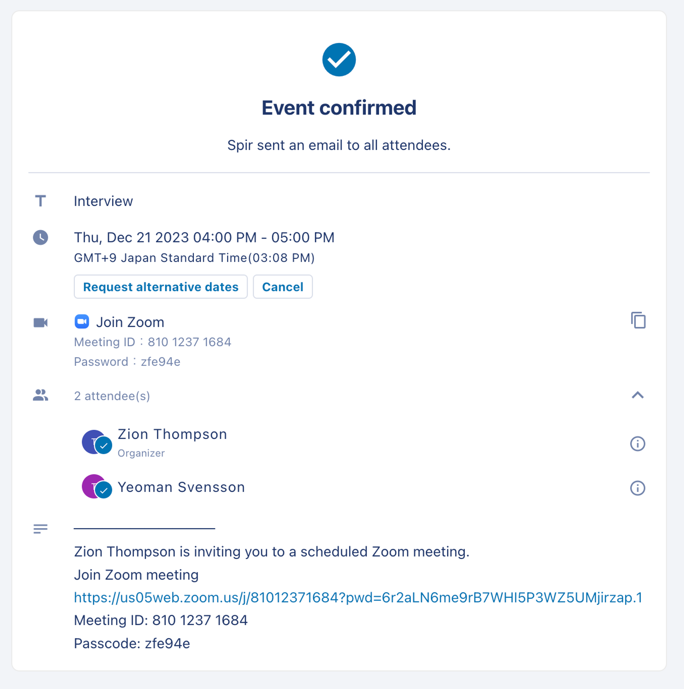Select the Yeoman Svensson attendee name
The width and height of the screenshot is (684, 689).
[181, 487]
